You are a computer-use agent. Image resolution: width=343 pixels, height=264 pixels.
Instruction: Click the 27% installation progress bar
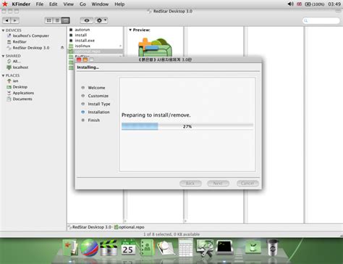pos(187,126)
